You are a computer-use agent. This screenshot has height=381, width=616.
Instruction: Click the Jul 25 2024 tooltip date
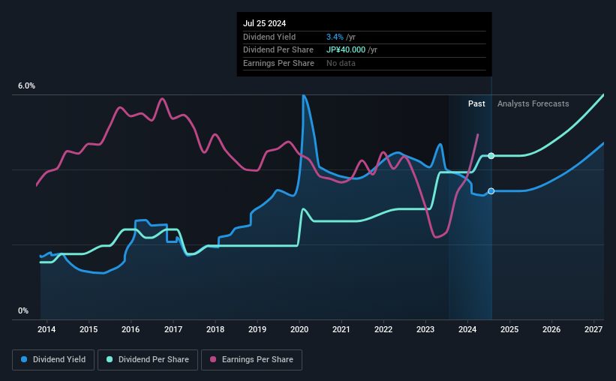pos(265,23)
